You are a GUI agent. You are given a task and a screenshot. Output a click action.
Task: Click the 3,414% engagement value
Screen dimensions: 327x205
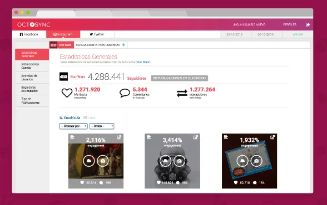point(172,140)
